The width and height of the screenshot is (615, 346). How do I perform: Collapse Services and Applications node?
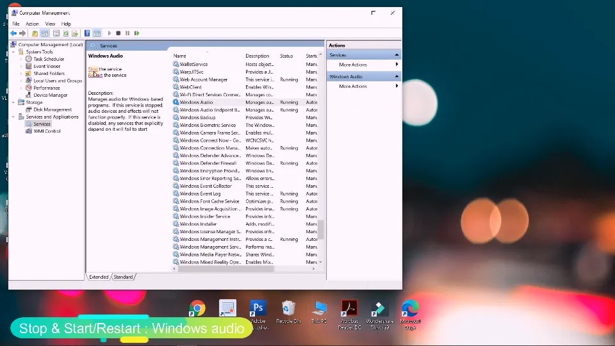13,117
